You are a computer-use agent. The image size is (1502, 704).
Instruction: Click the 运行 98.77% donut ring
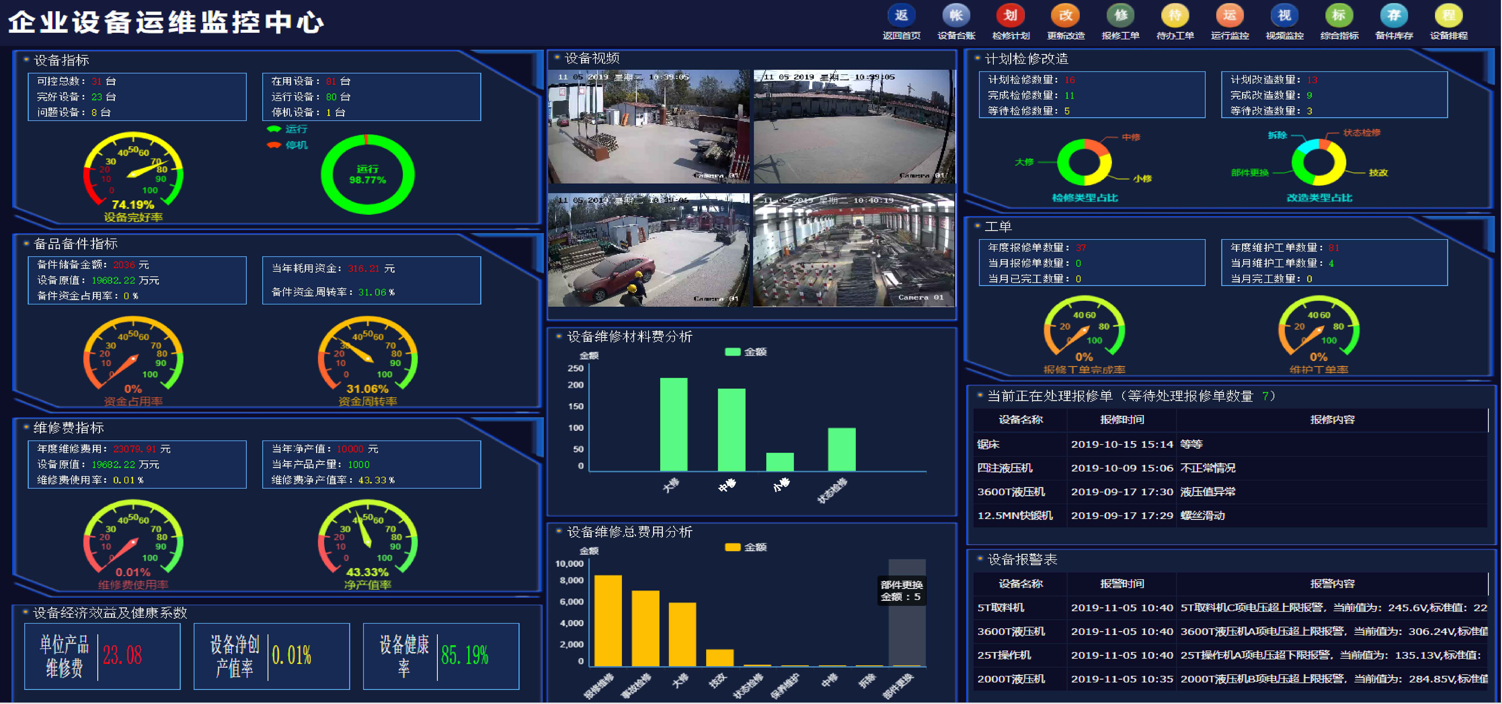(x=367, y=174)
